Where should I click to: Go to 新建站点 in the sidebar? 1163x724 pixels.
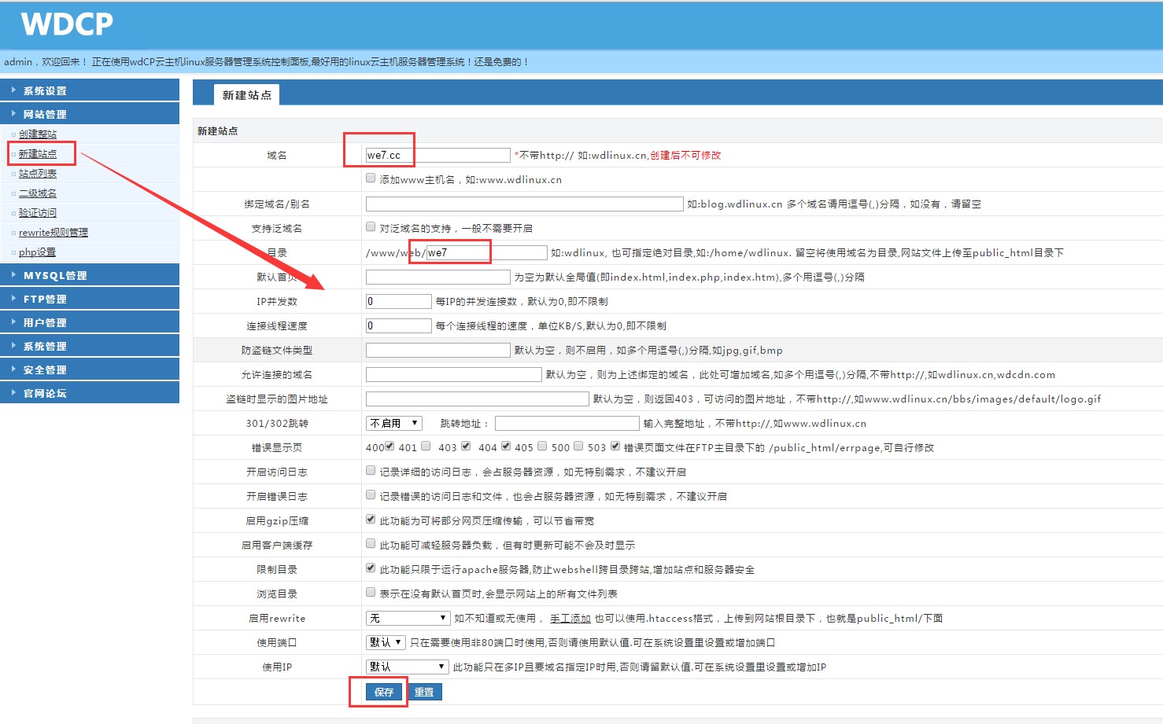pos(38,154)
